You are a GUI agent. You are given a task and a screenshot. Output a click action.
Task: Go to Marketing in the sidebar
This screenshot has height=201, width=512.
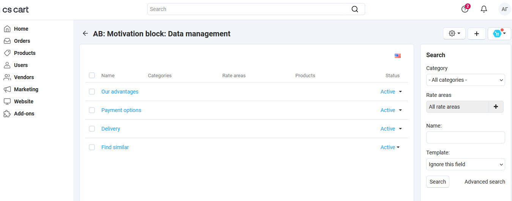tap(26, 89)
